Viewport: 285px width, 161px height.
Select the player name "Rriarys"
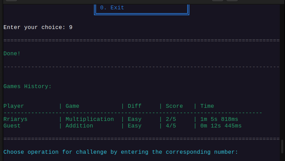click(16, 119)
